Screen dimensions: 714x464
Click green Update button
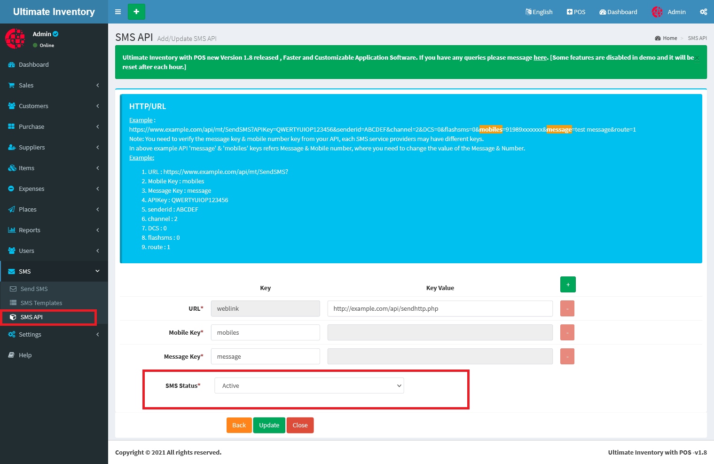tap(269, 425)
